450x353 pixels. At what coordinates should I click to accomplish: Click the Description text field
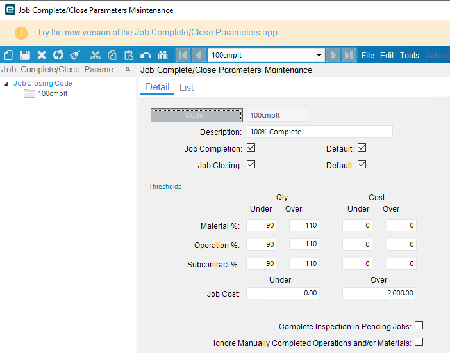319,132
